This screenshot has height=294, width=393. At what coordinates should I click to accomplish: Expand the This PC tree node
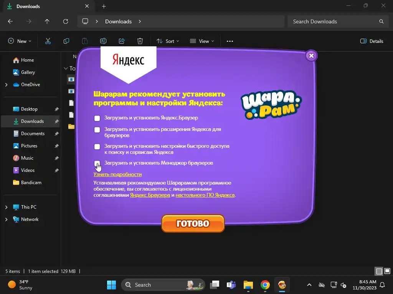(6, 207)
